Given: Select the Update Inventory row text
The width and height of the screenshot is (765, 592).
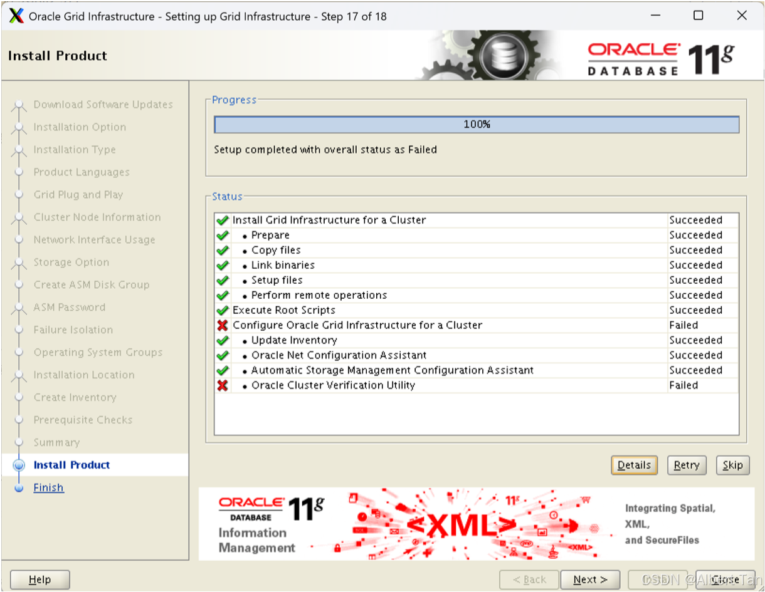Looking at the screenshot, I should [294, 340].
